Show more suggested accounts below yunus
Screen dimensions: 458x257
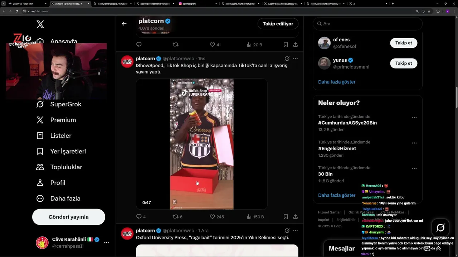click(x=337, y=82)
